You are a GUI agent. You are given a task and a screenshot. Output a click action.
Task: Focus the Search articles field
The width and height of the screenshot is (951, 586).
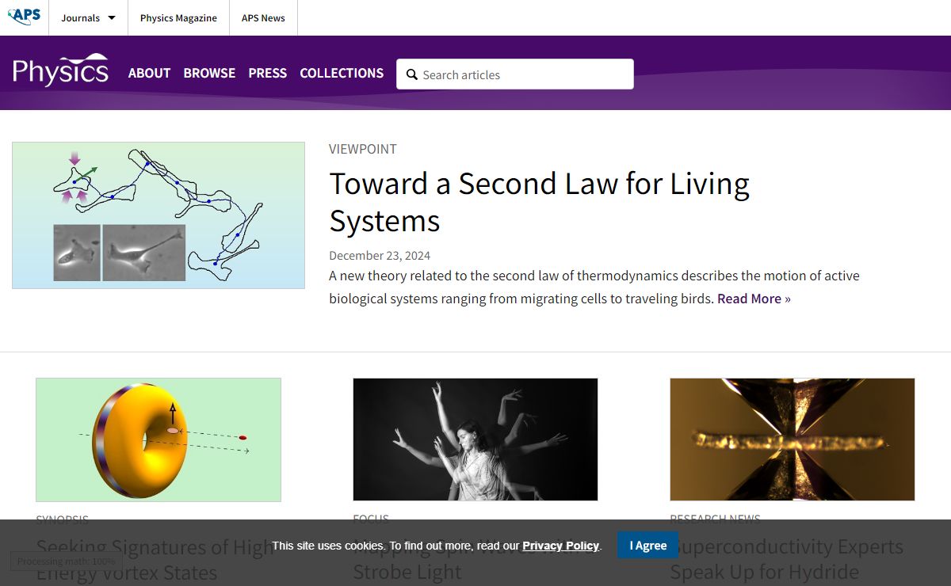(515, 74)
